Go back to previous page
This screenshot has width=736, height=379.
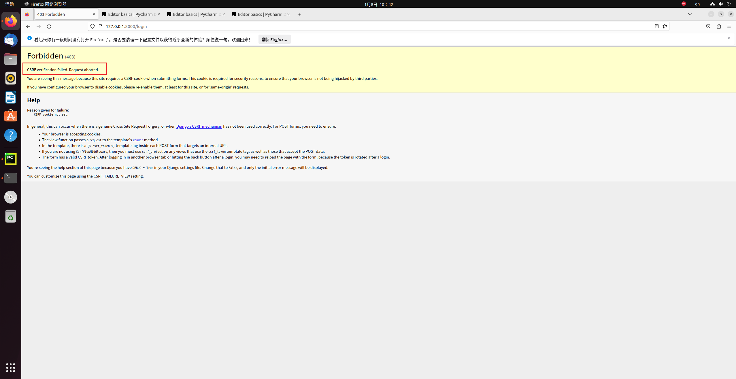pos(28,27)
